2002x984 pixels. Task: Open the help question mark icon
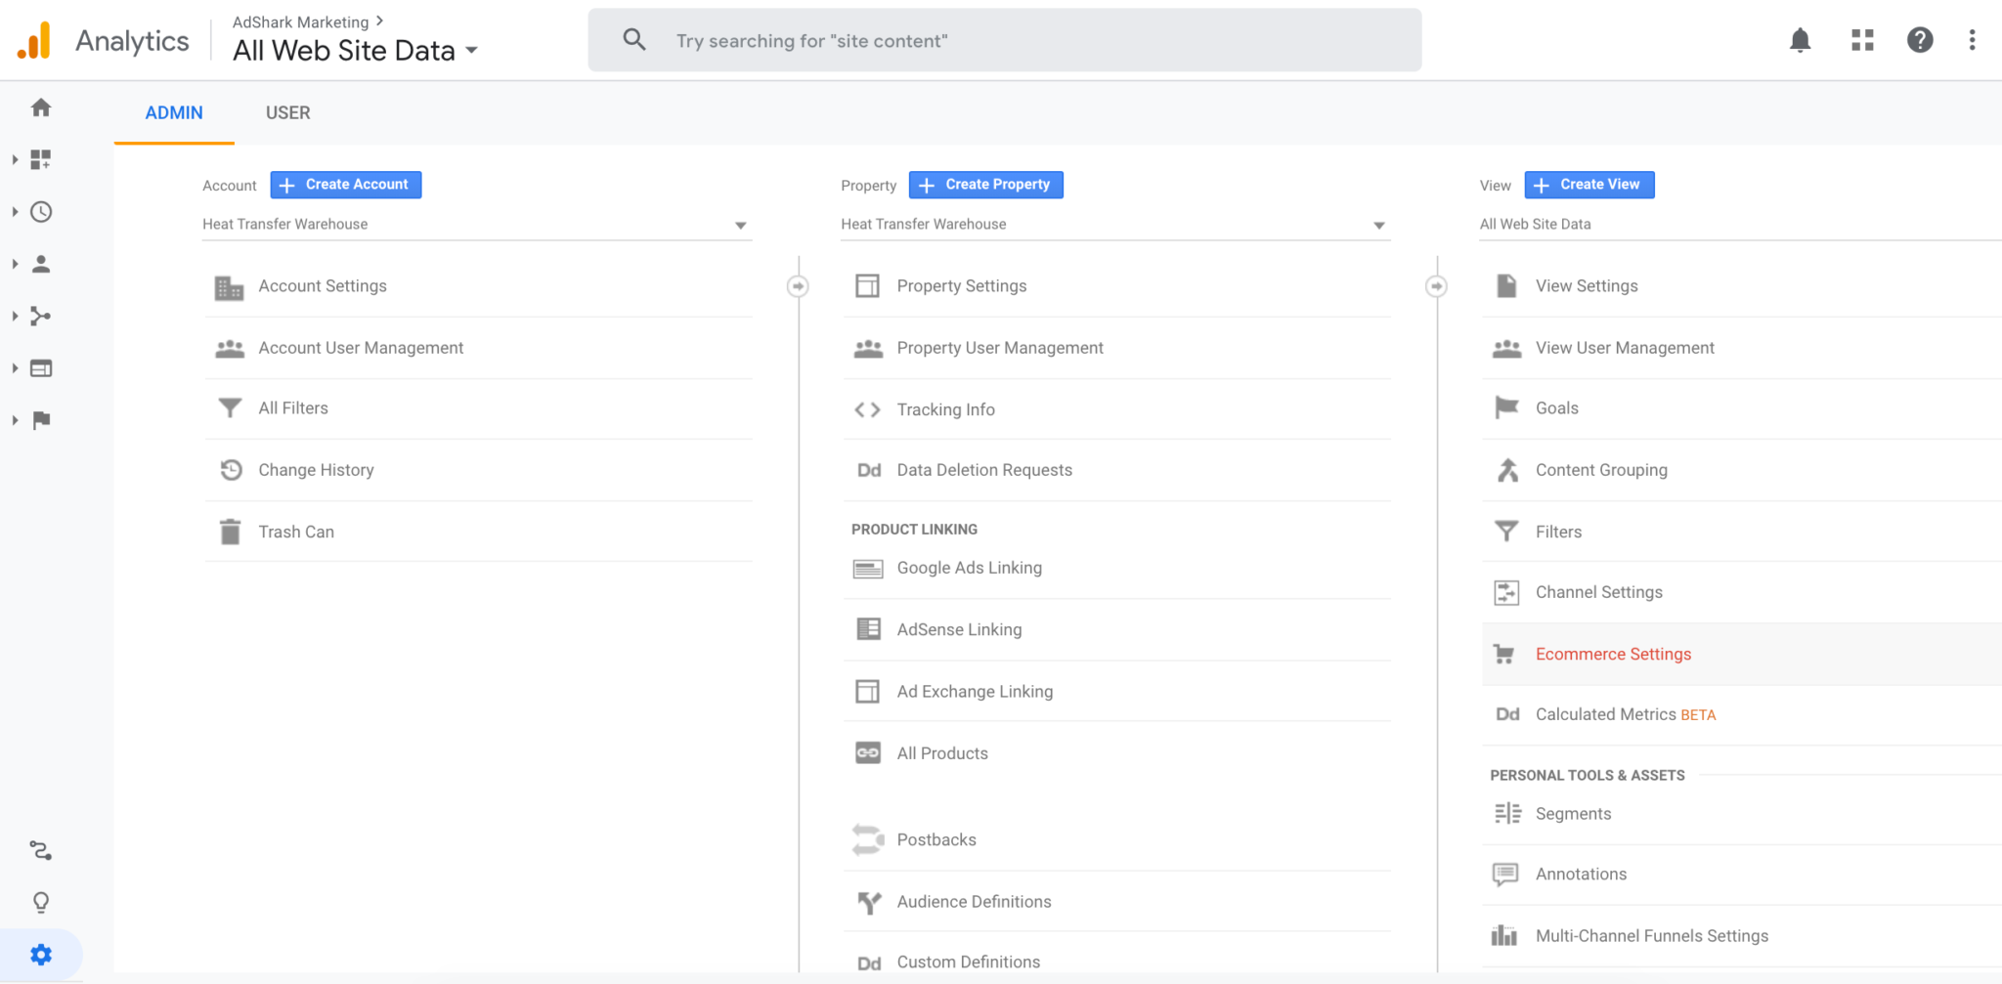click(x=1920, y=40)
